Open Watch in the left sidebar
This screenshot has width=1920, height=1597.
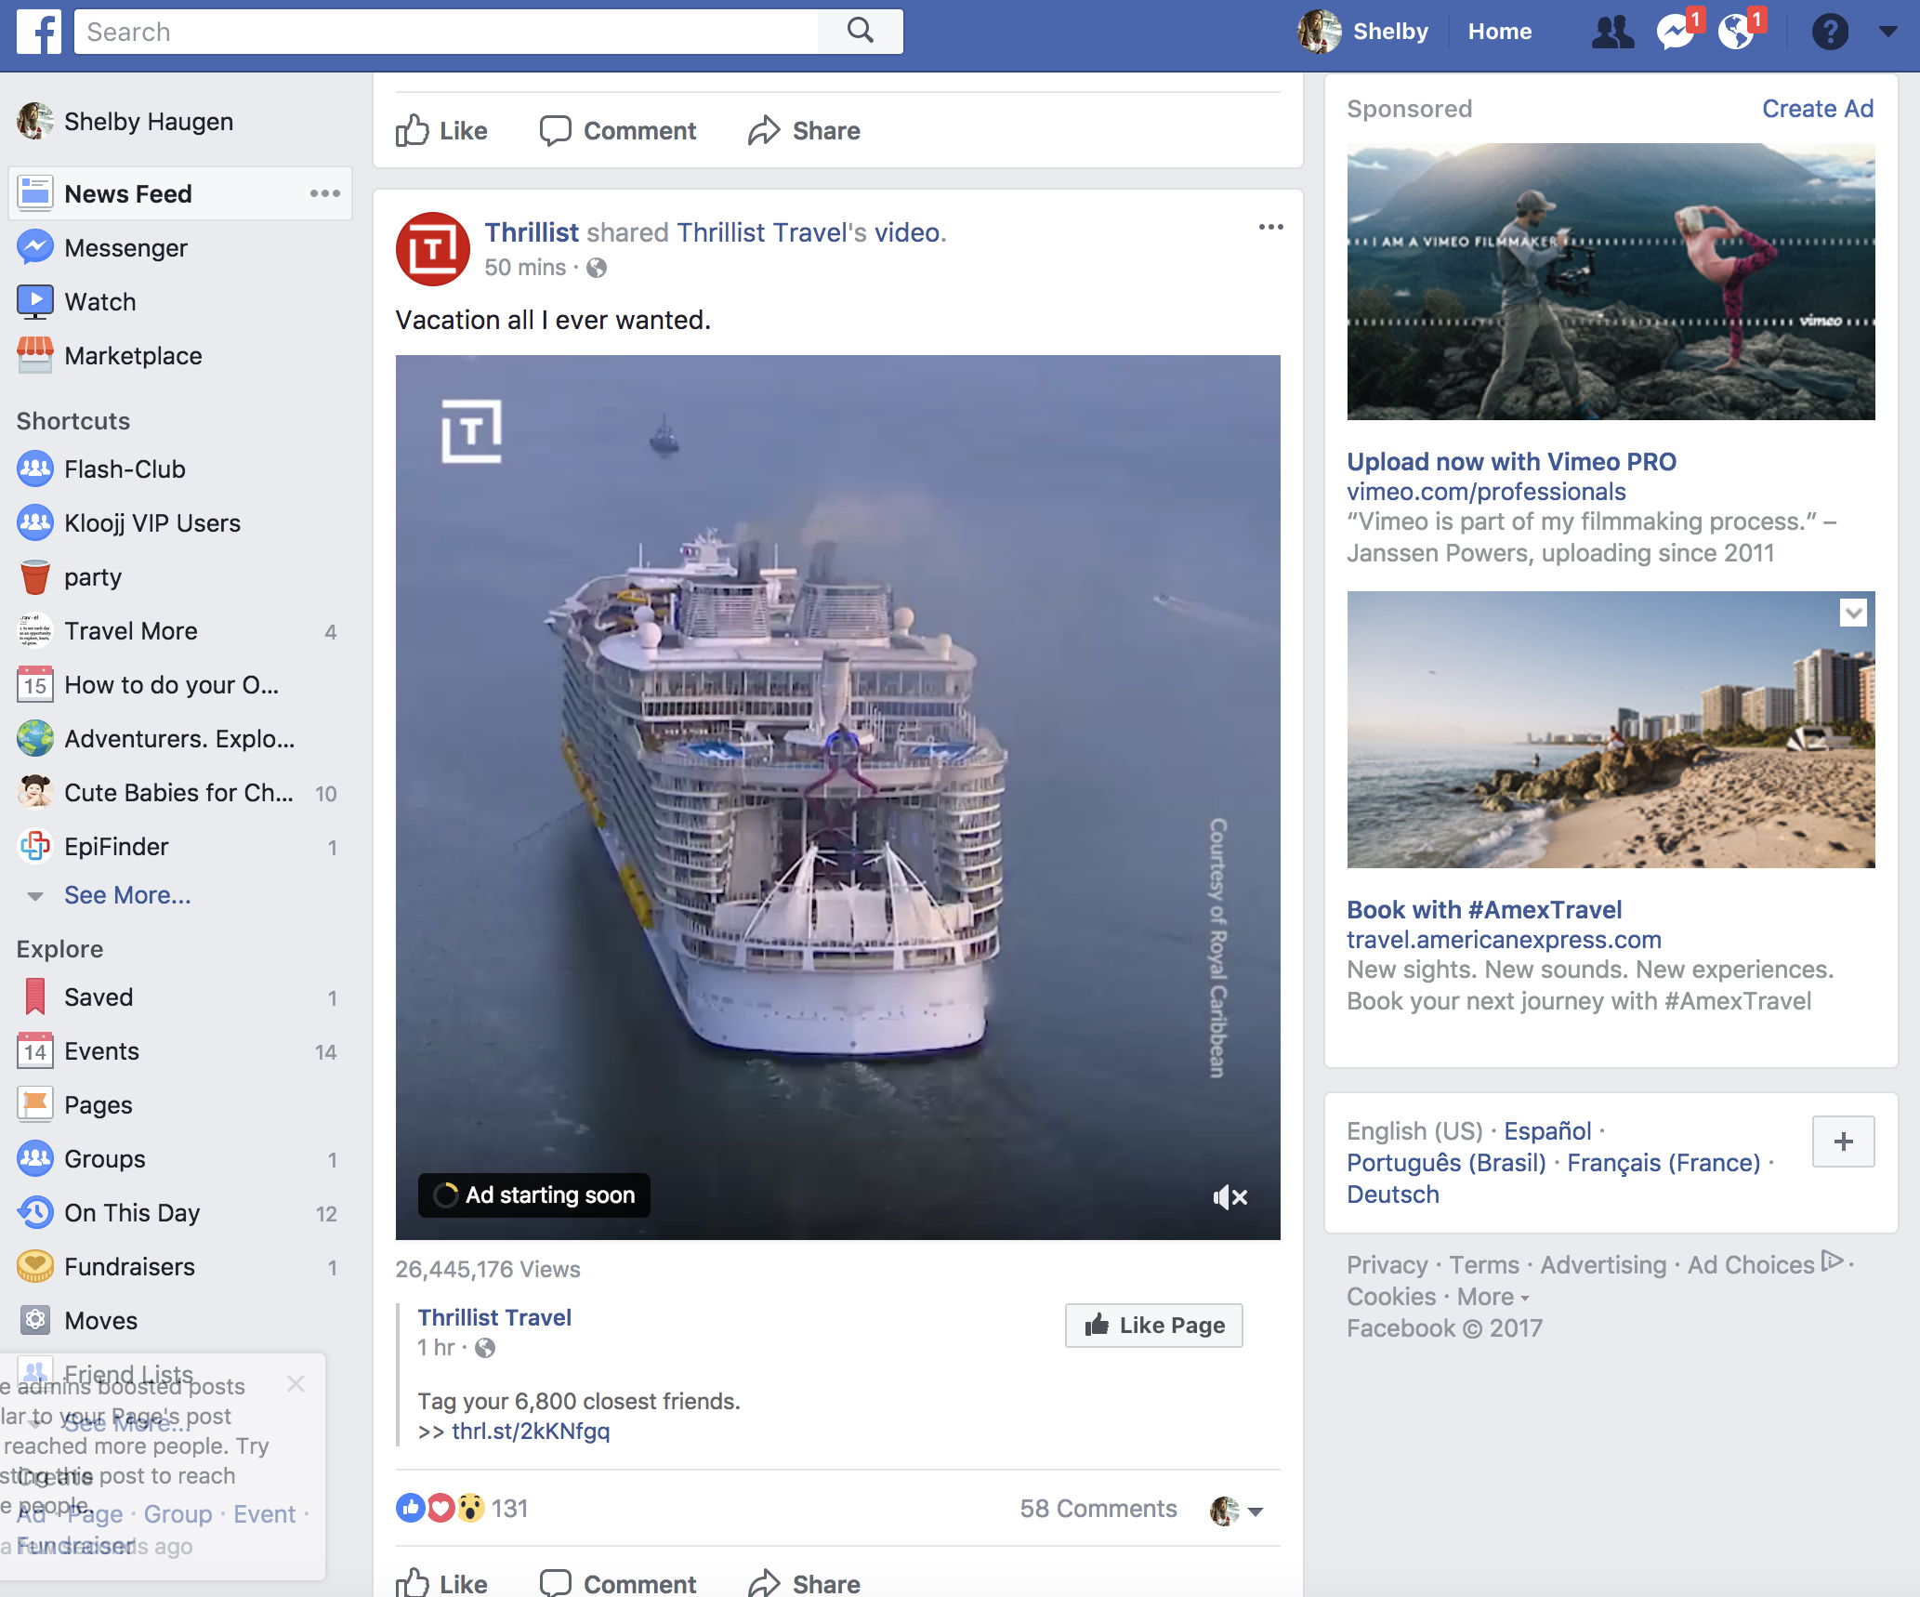pos(100,302)
